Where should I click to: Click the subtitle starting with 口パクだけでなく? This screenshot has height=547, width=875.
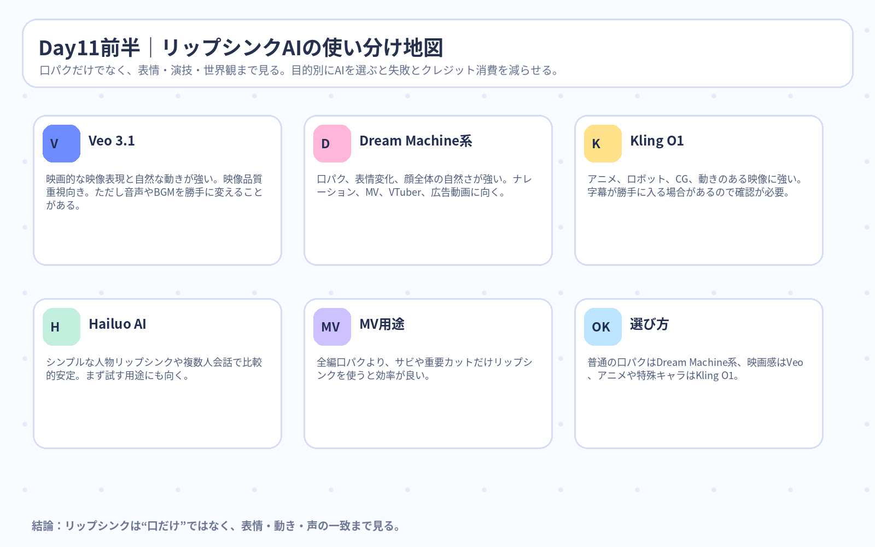[x=300, y=70]
